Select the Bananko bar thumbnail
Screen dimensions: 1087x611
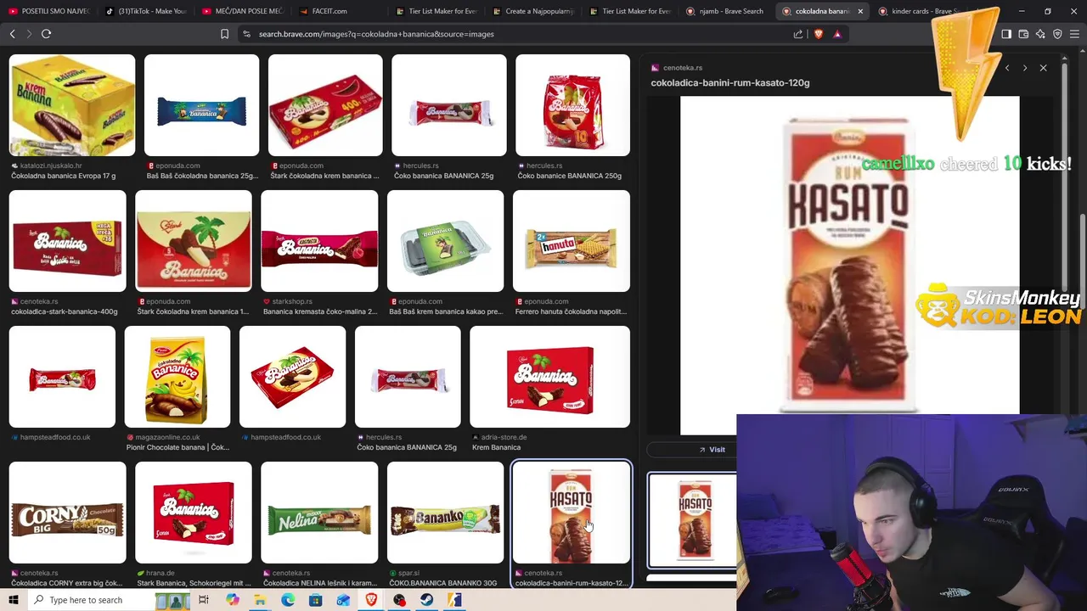(445, 513)
